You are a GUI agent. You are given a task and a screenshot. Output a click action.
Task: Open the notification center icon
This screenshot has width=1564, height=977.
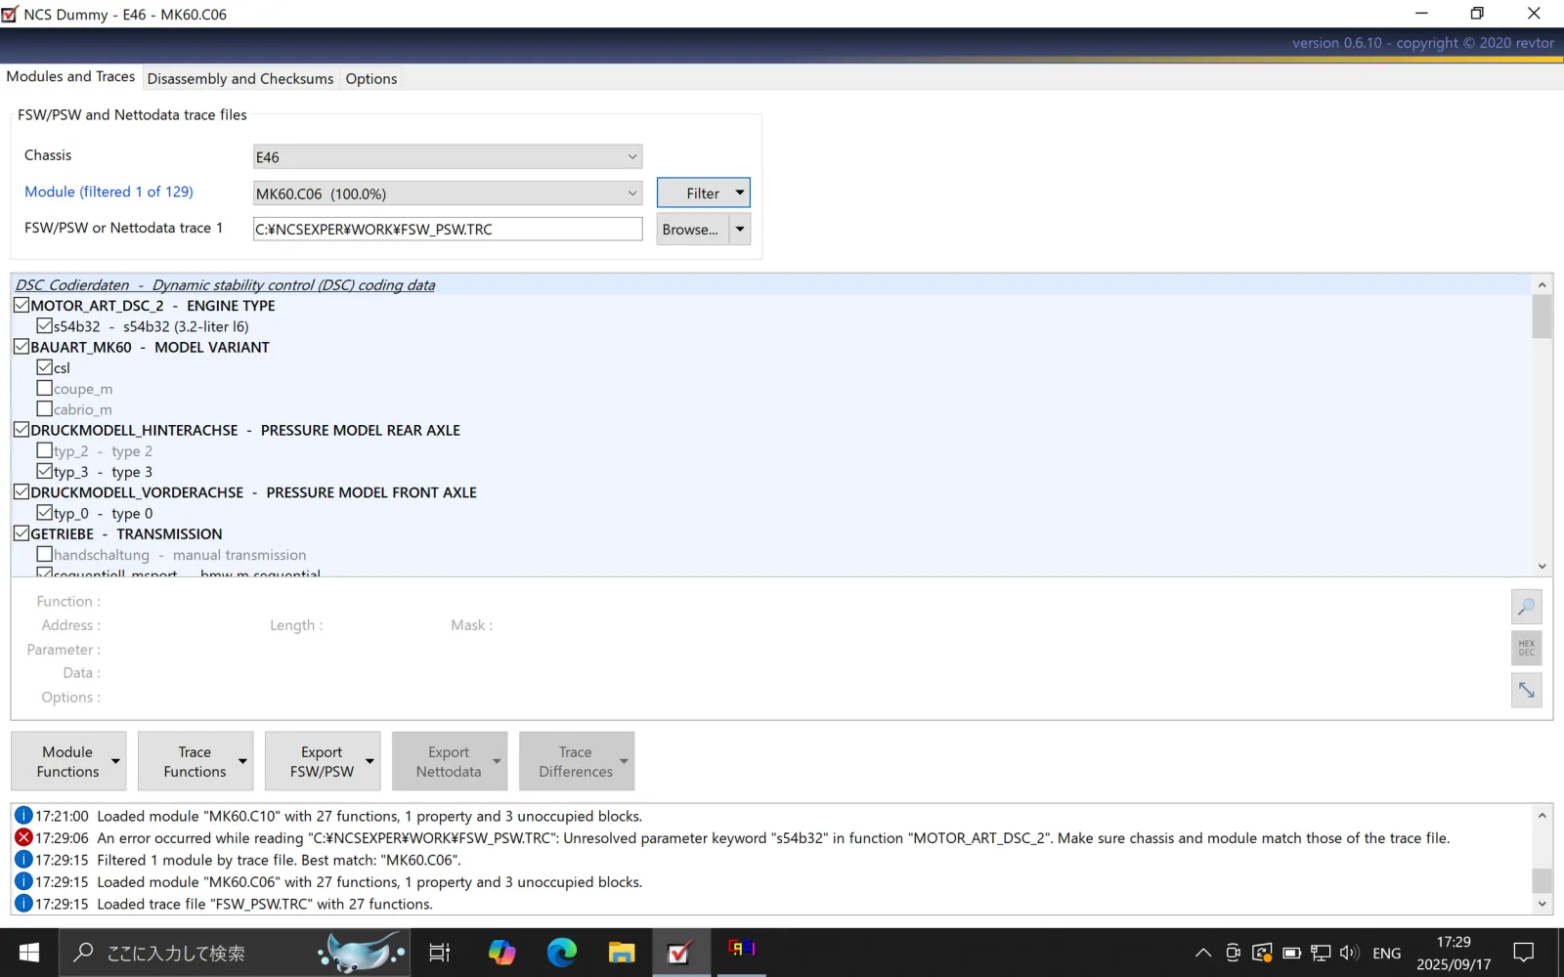1523,953
